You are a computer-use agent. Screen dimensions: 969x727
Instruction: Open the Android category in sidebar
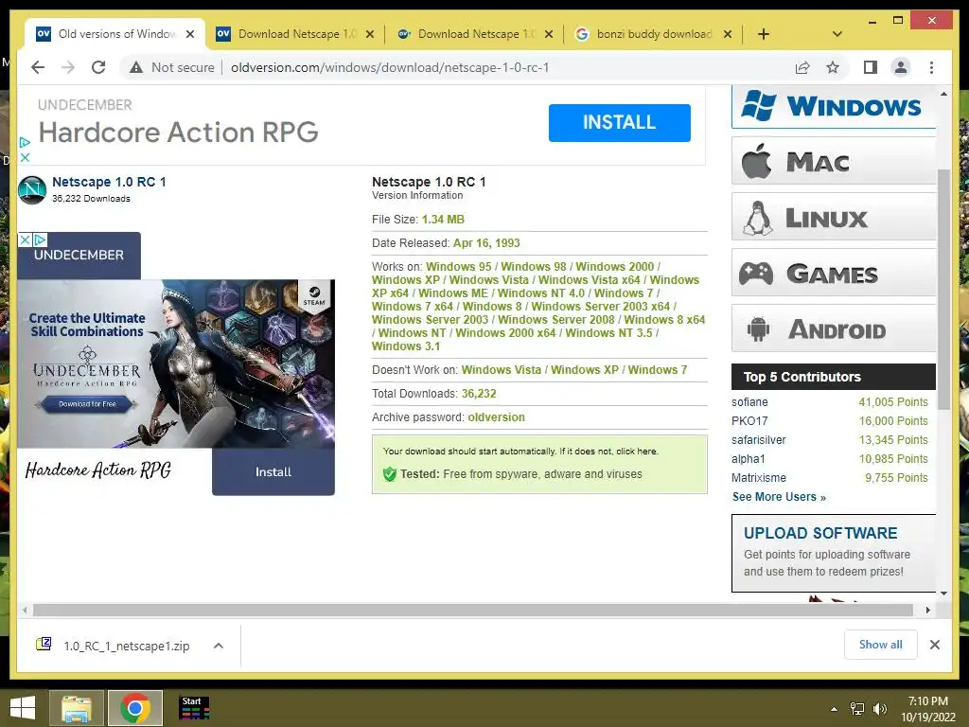point(833,328)
